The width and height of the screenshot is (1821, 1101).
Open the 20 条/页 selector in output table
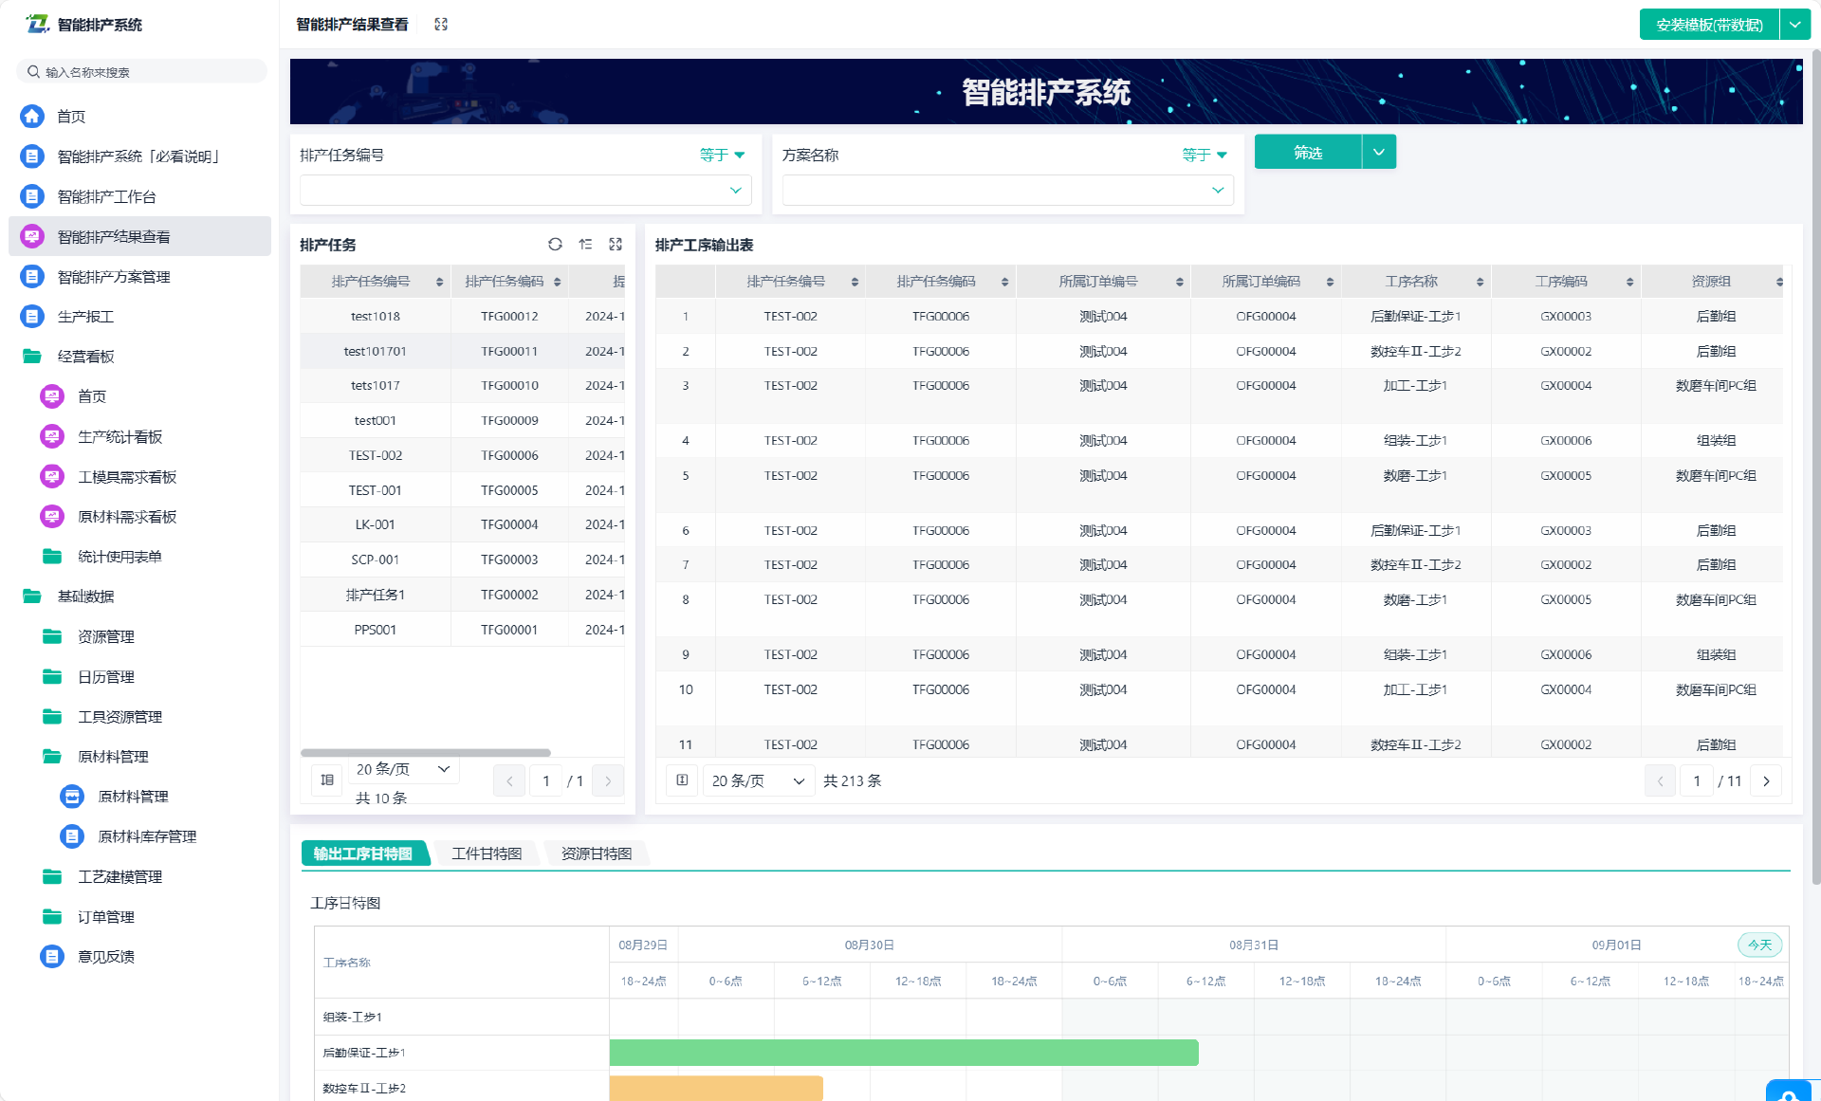[758, 780]
